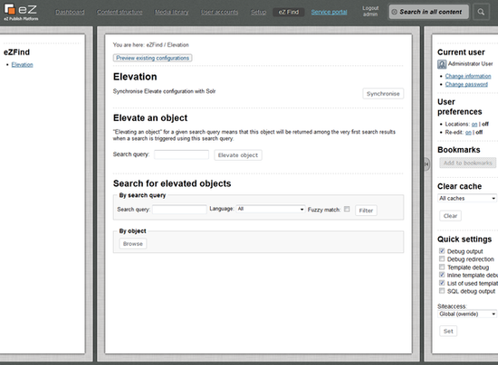The width and height of the screenshot is (498, 365).
Task: Open the All caches dropdown
Action: pos(467,199)
